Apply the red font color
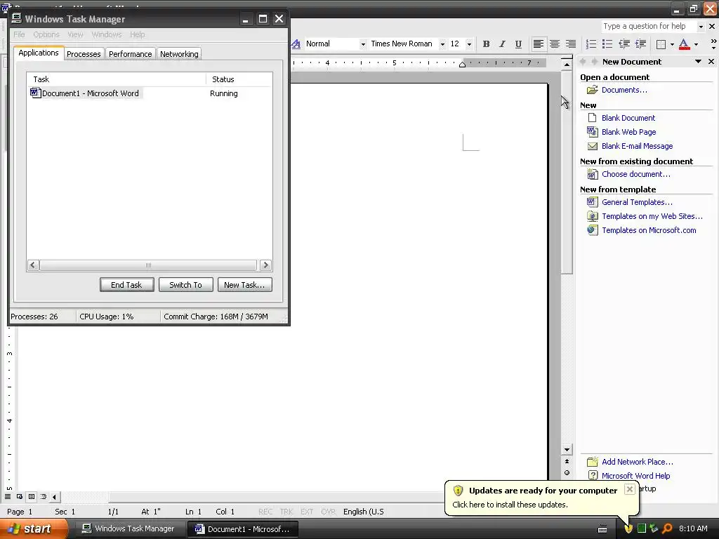 click(684, 44)
